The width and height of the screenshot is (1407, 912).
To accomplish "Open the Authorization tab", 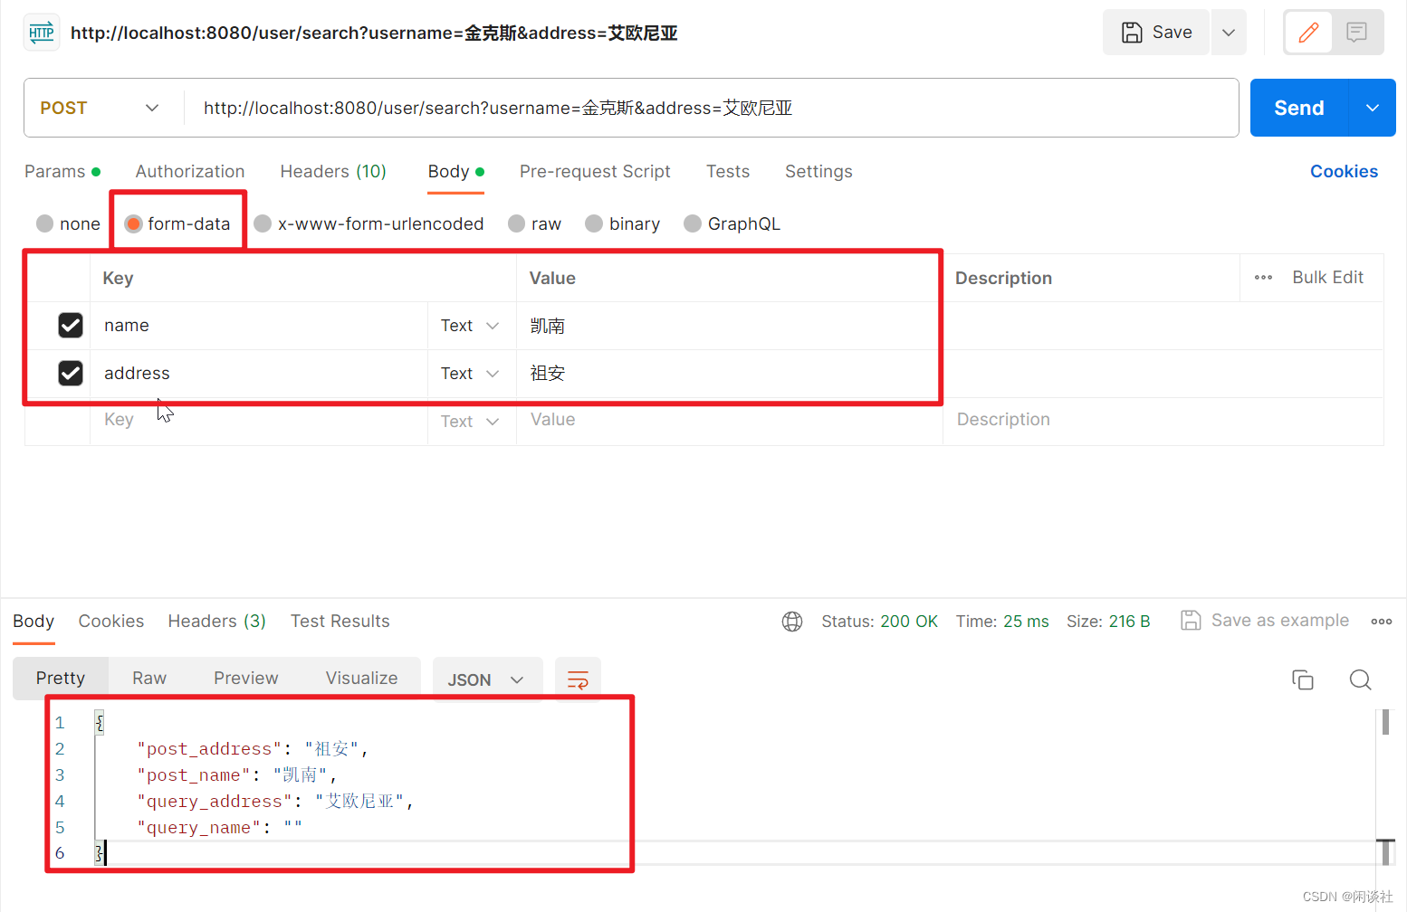I will pos(190,171).
